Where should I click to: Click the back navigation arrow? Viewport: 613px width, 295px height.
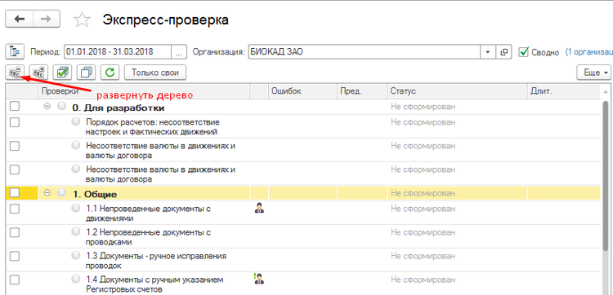coord(19,20)
